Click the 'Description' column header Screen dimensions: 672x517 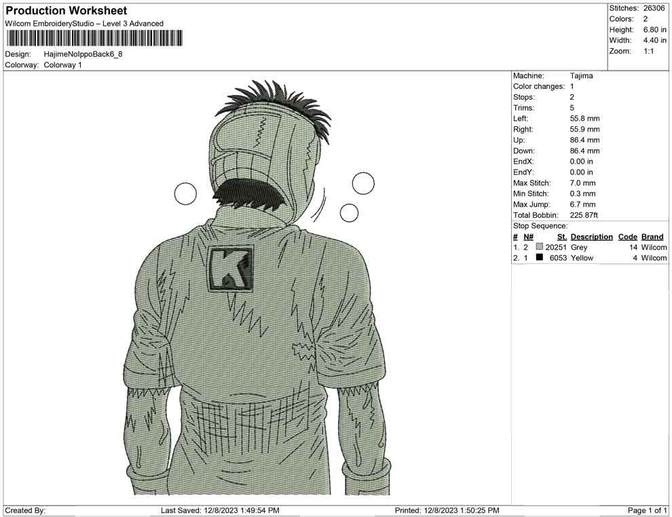click(x=591, y=237)
